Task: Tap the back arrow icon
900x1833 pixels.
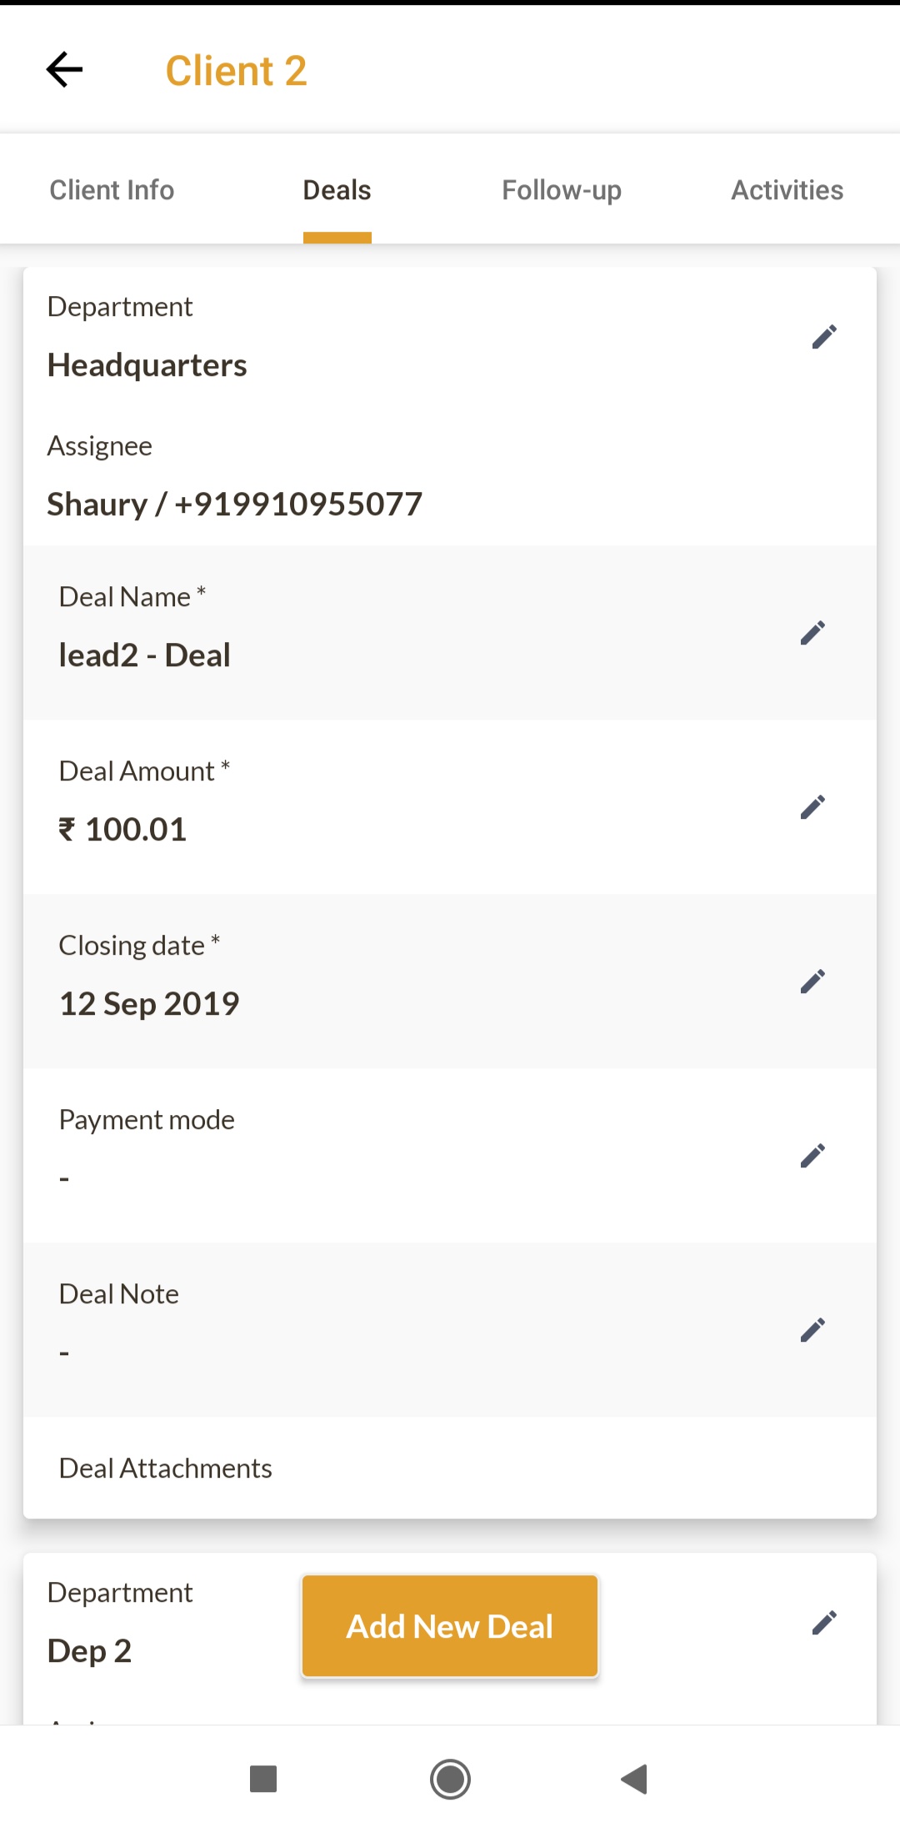Action: [x=64, y=70]
